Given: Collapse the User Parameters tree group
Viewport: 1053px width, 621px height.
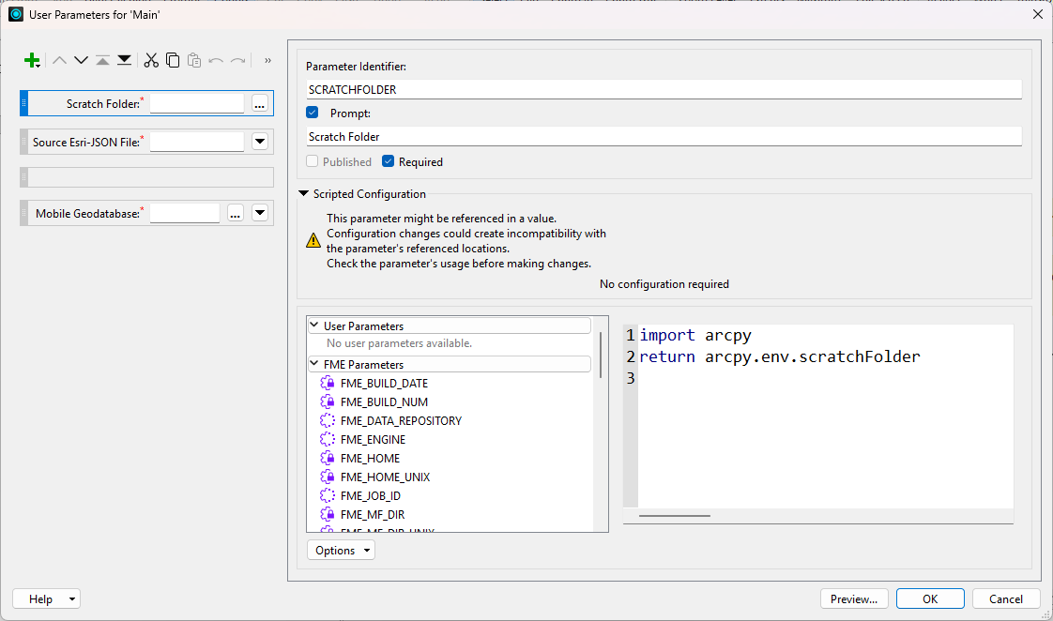Looking at the screenshot, I should (314, 325).
